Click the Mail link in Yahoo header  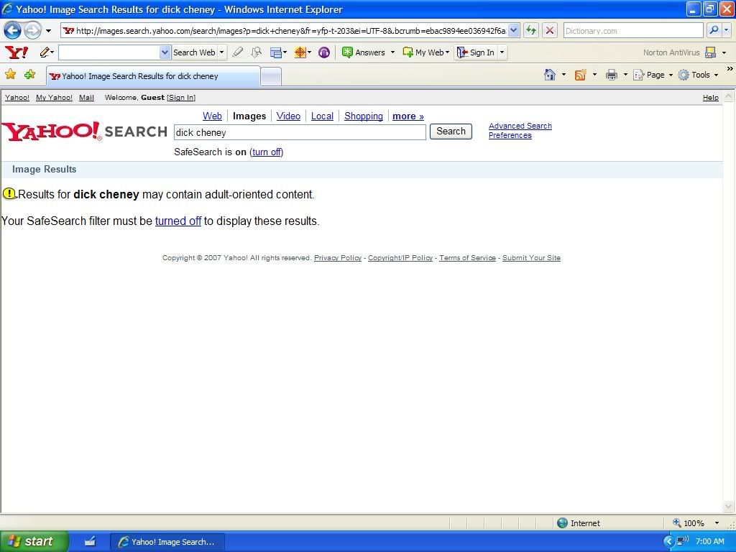[x=86, y=98]
